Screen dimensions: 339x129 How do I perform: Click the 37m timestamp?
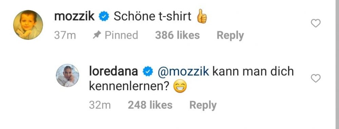(65, 35)
